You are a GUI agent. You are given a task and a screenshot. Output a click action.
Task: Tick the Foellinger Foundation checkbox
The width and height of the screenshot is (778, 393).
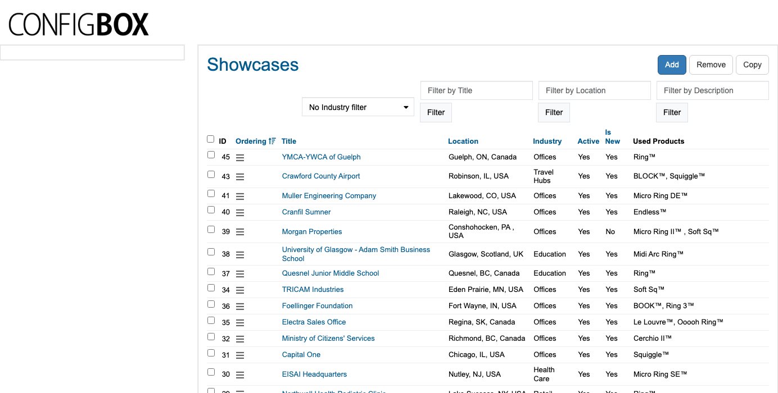[211, 304]
